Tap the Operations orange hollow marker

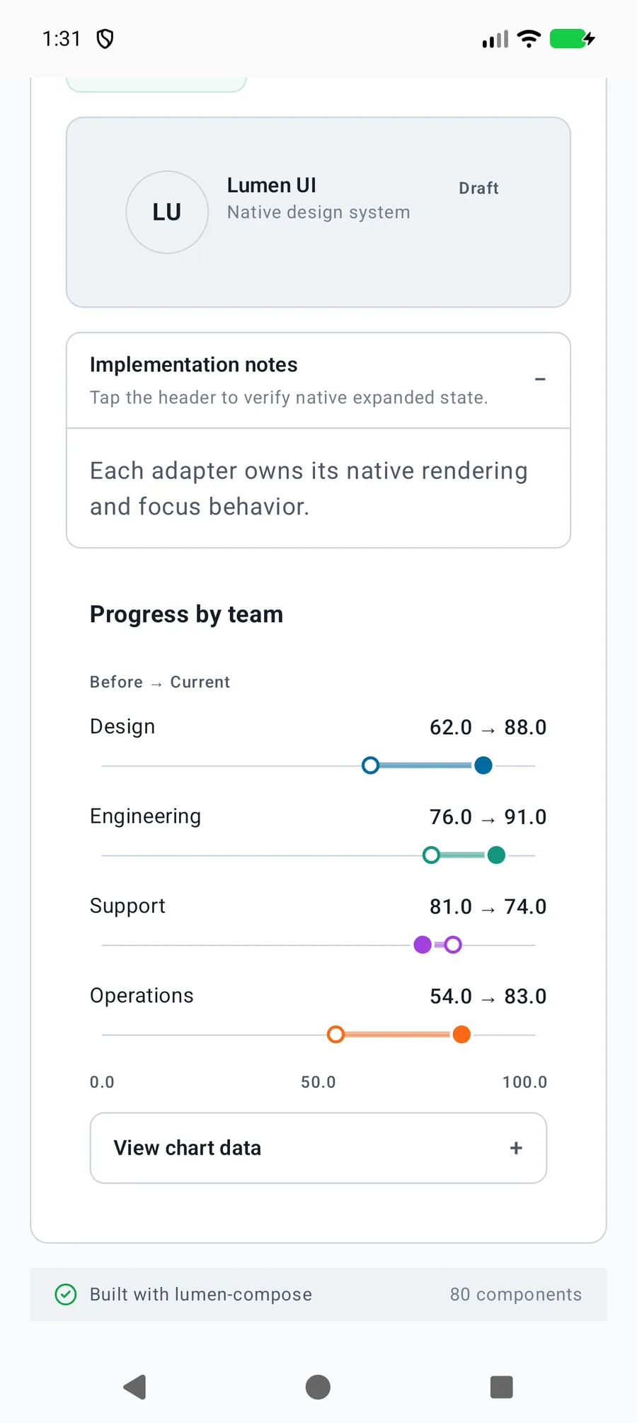[x=336, y=1035]
